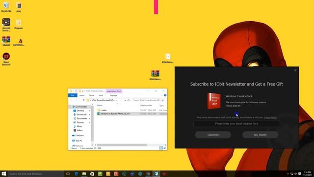Screen dimensions: 314x177
Task: Open the Quick Access Toolbar dropdown arrow
Action: [83, 91]
